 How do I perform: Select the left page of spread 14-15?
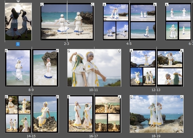[18, 114]
